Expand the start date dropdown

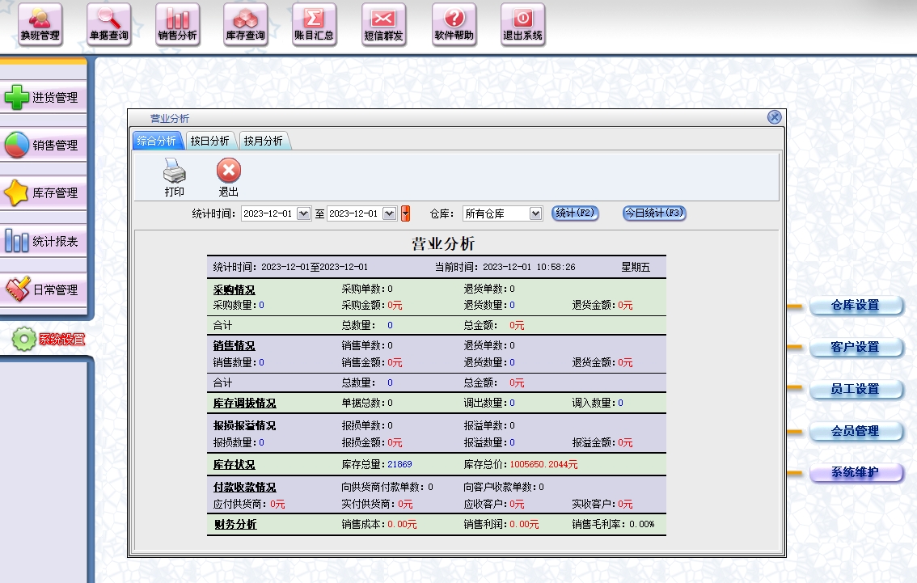[x=304, y=213]
